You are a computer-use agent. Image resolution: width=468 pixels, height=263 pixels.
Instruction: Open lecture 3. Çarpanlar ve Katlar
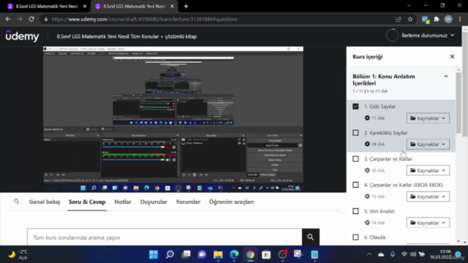coord(388,159)
